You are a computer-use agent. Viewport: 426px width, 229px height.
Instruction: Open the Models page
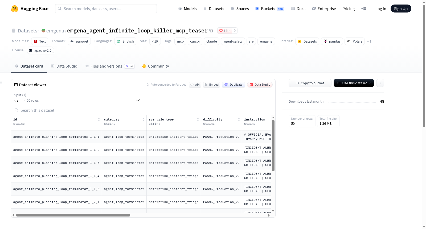click(187, 9)
